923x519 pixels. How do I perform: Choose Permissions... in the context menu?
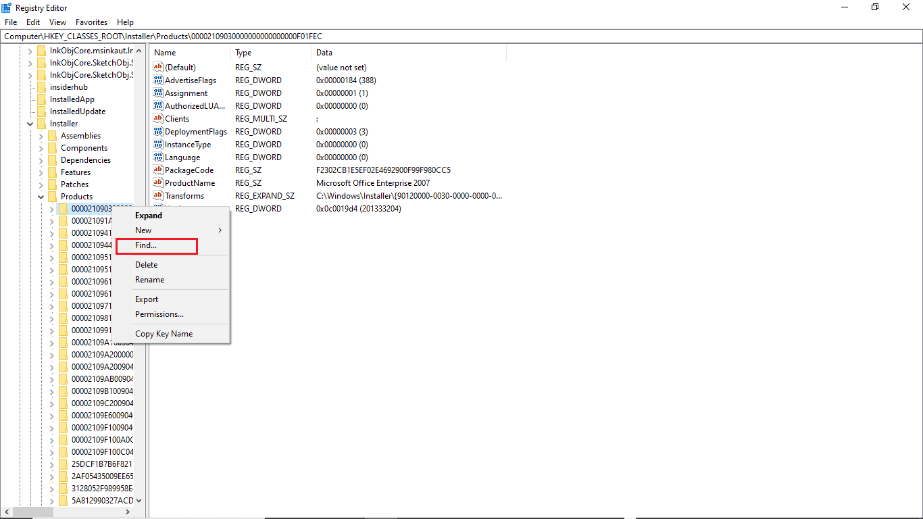171,314
